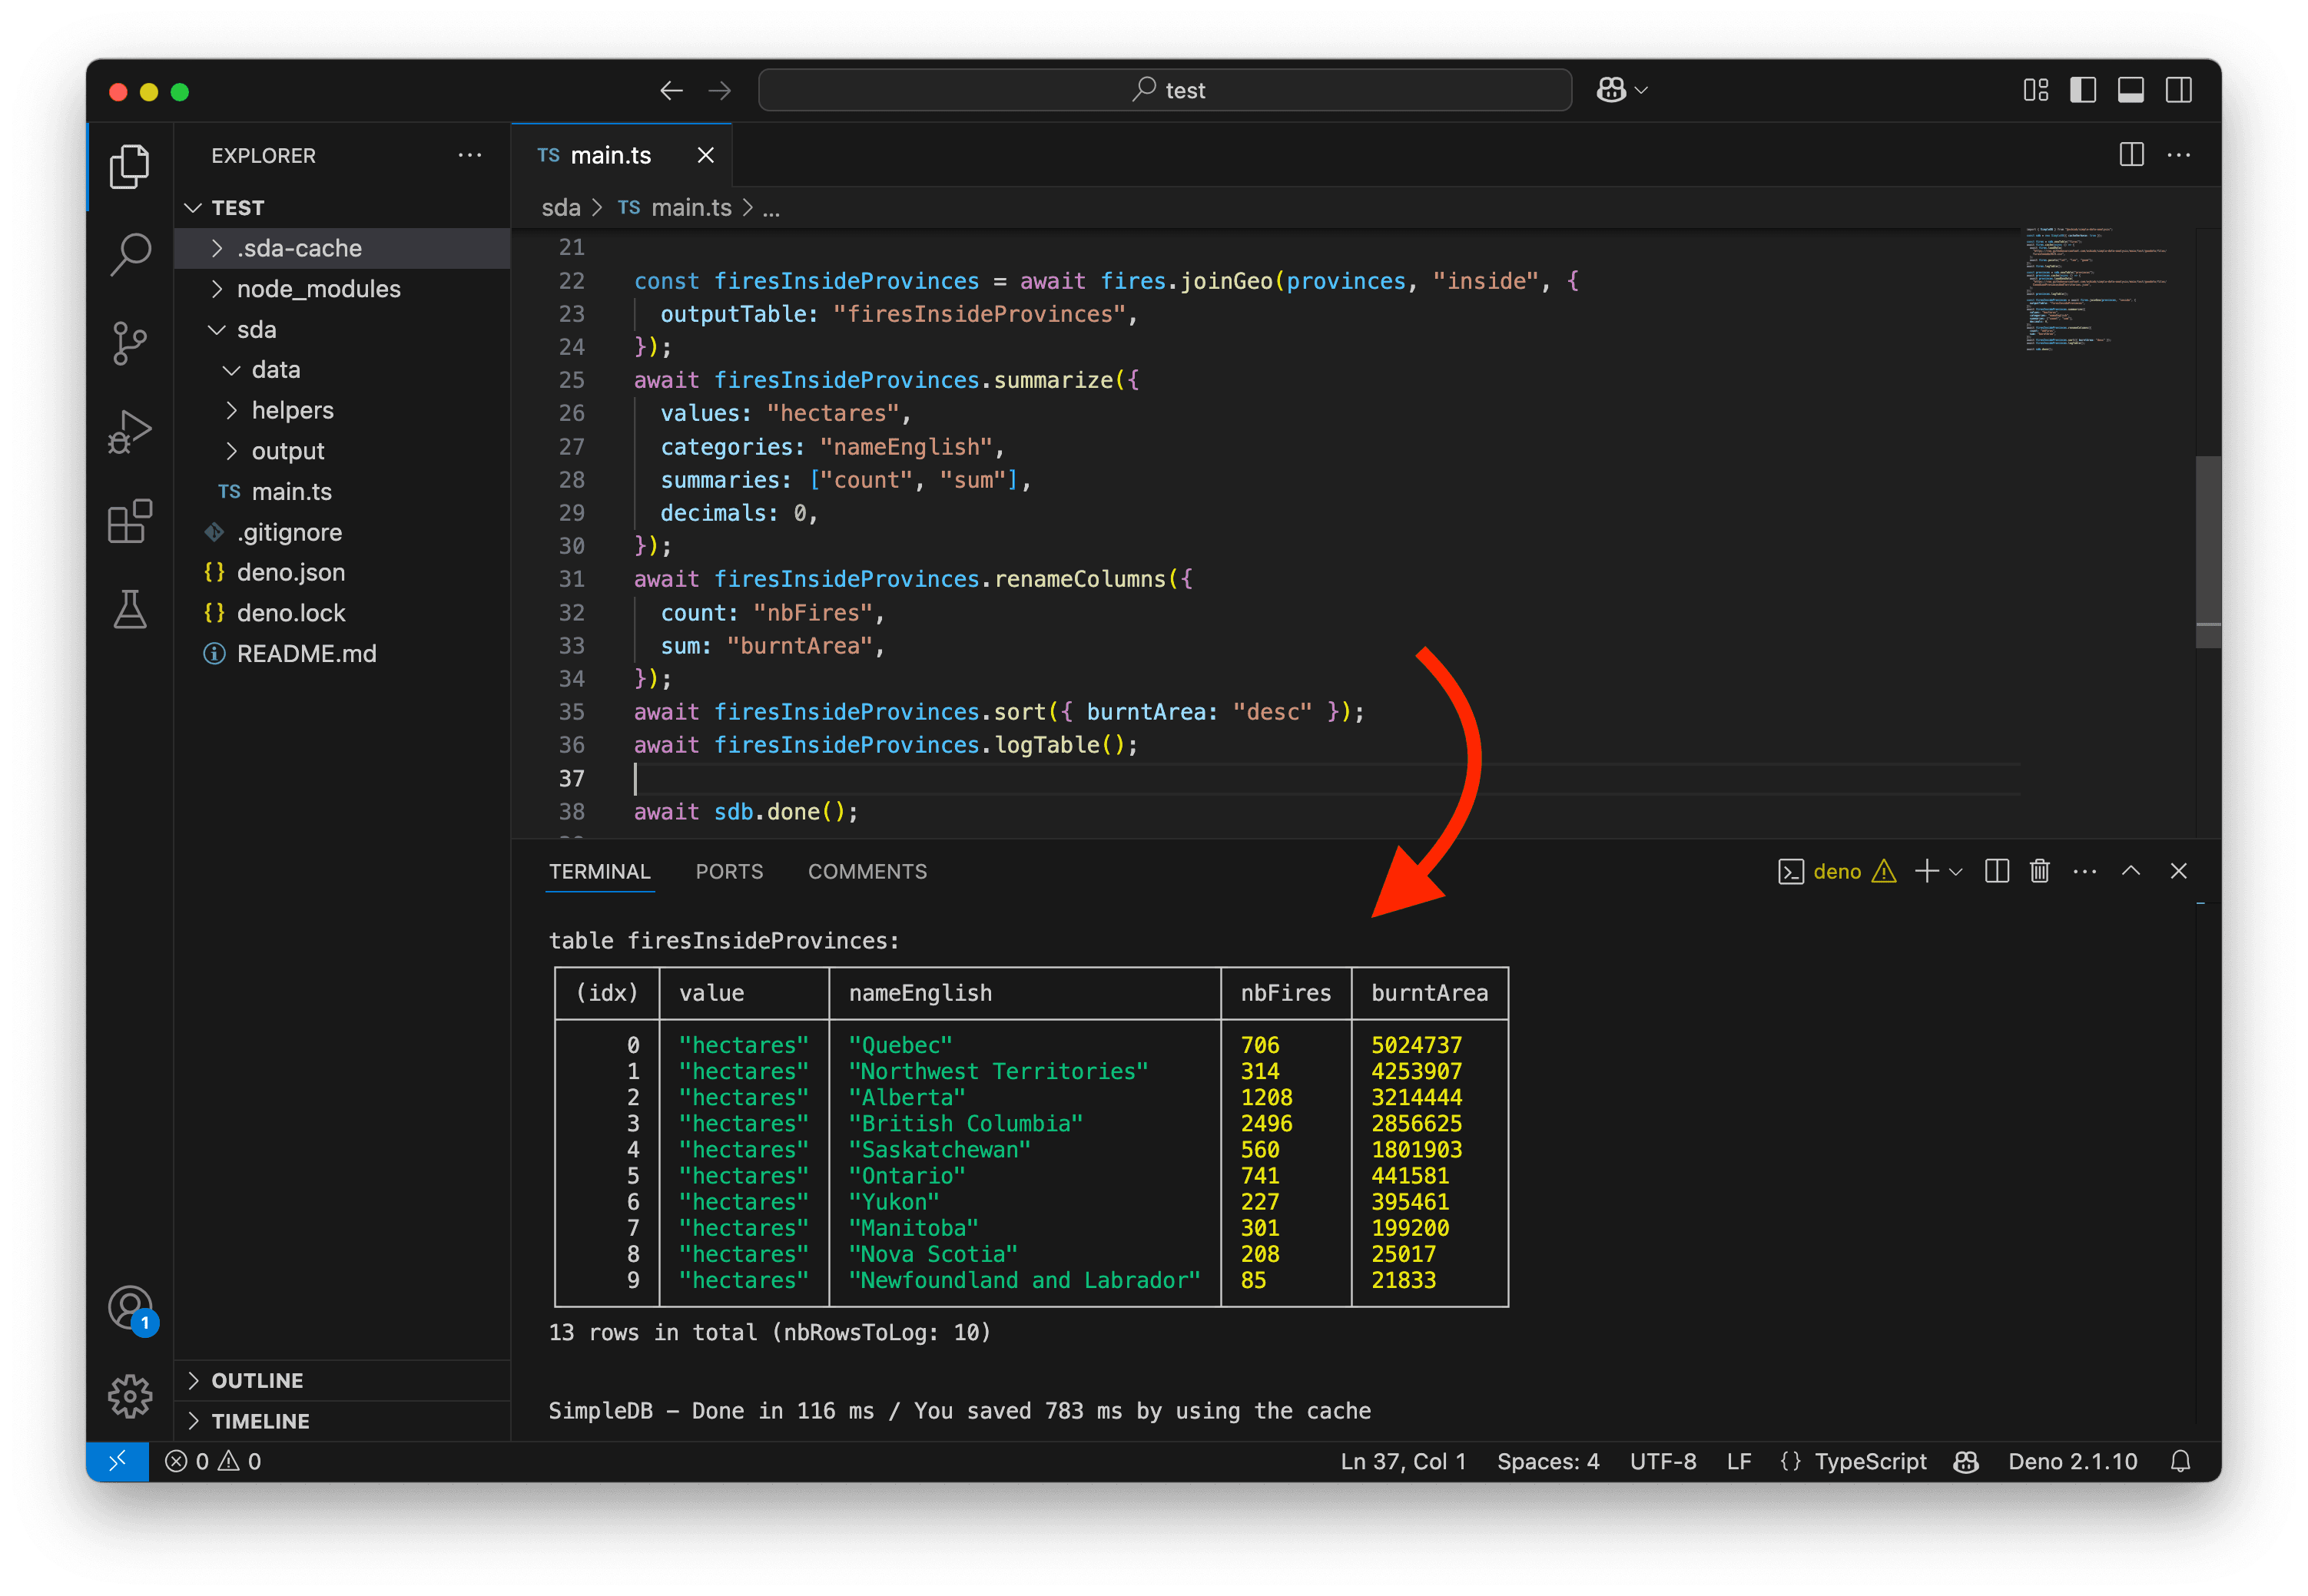Viewport: 2308px width, 1596px height.
Task: Switch to the COMMENTS panel tab
Action: (x=867, y=871)
